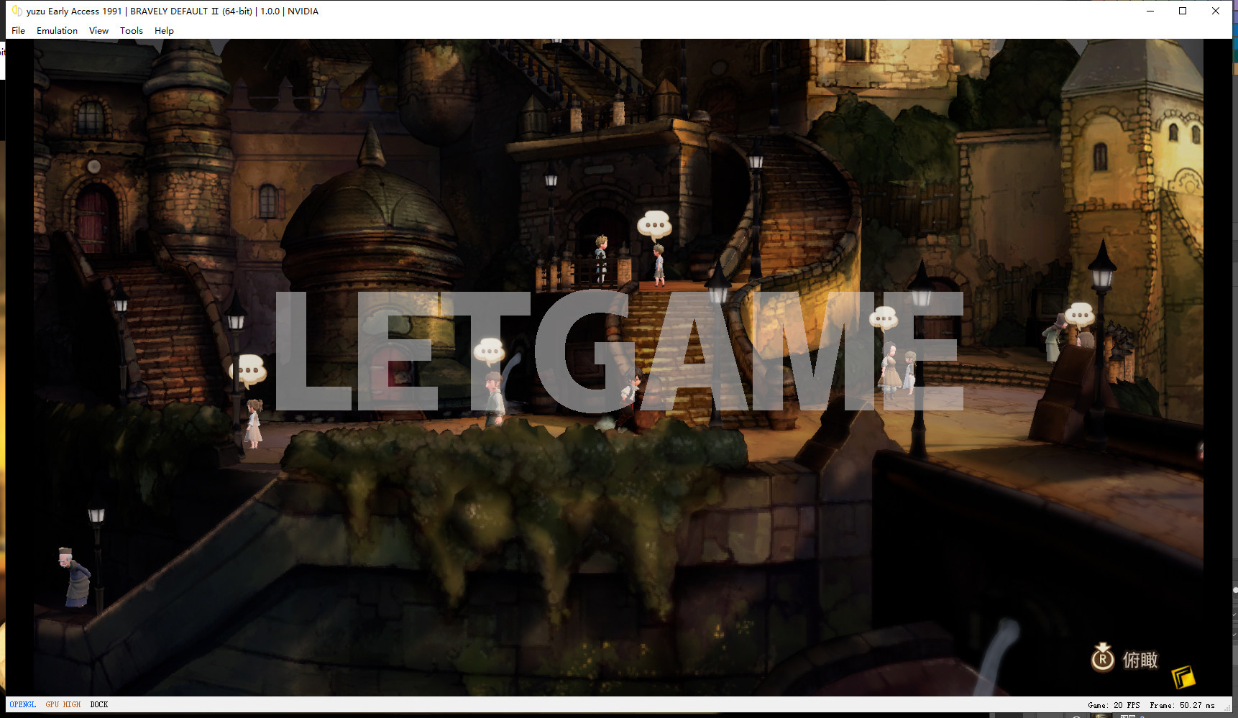Click the old man NPC at bottom left
Viewport: 1238px width, 718px height.
click(74, 577)
